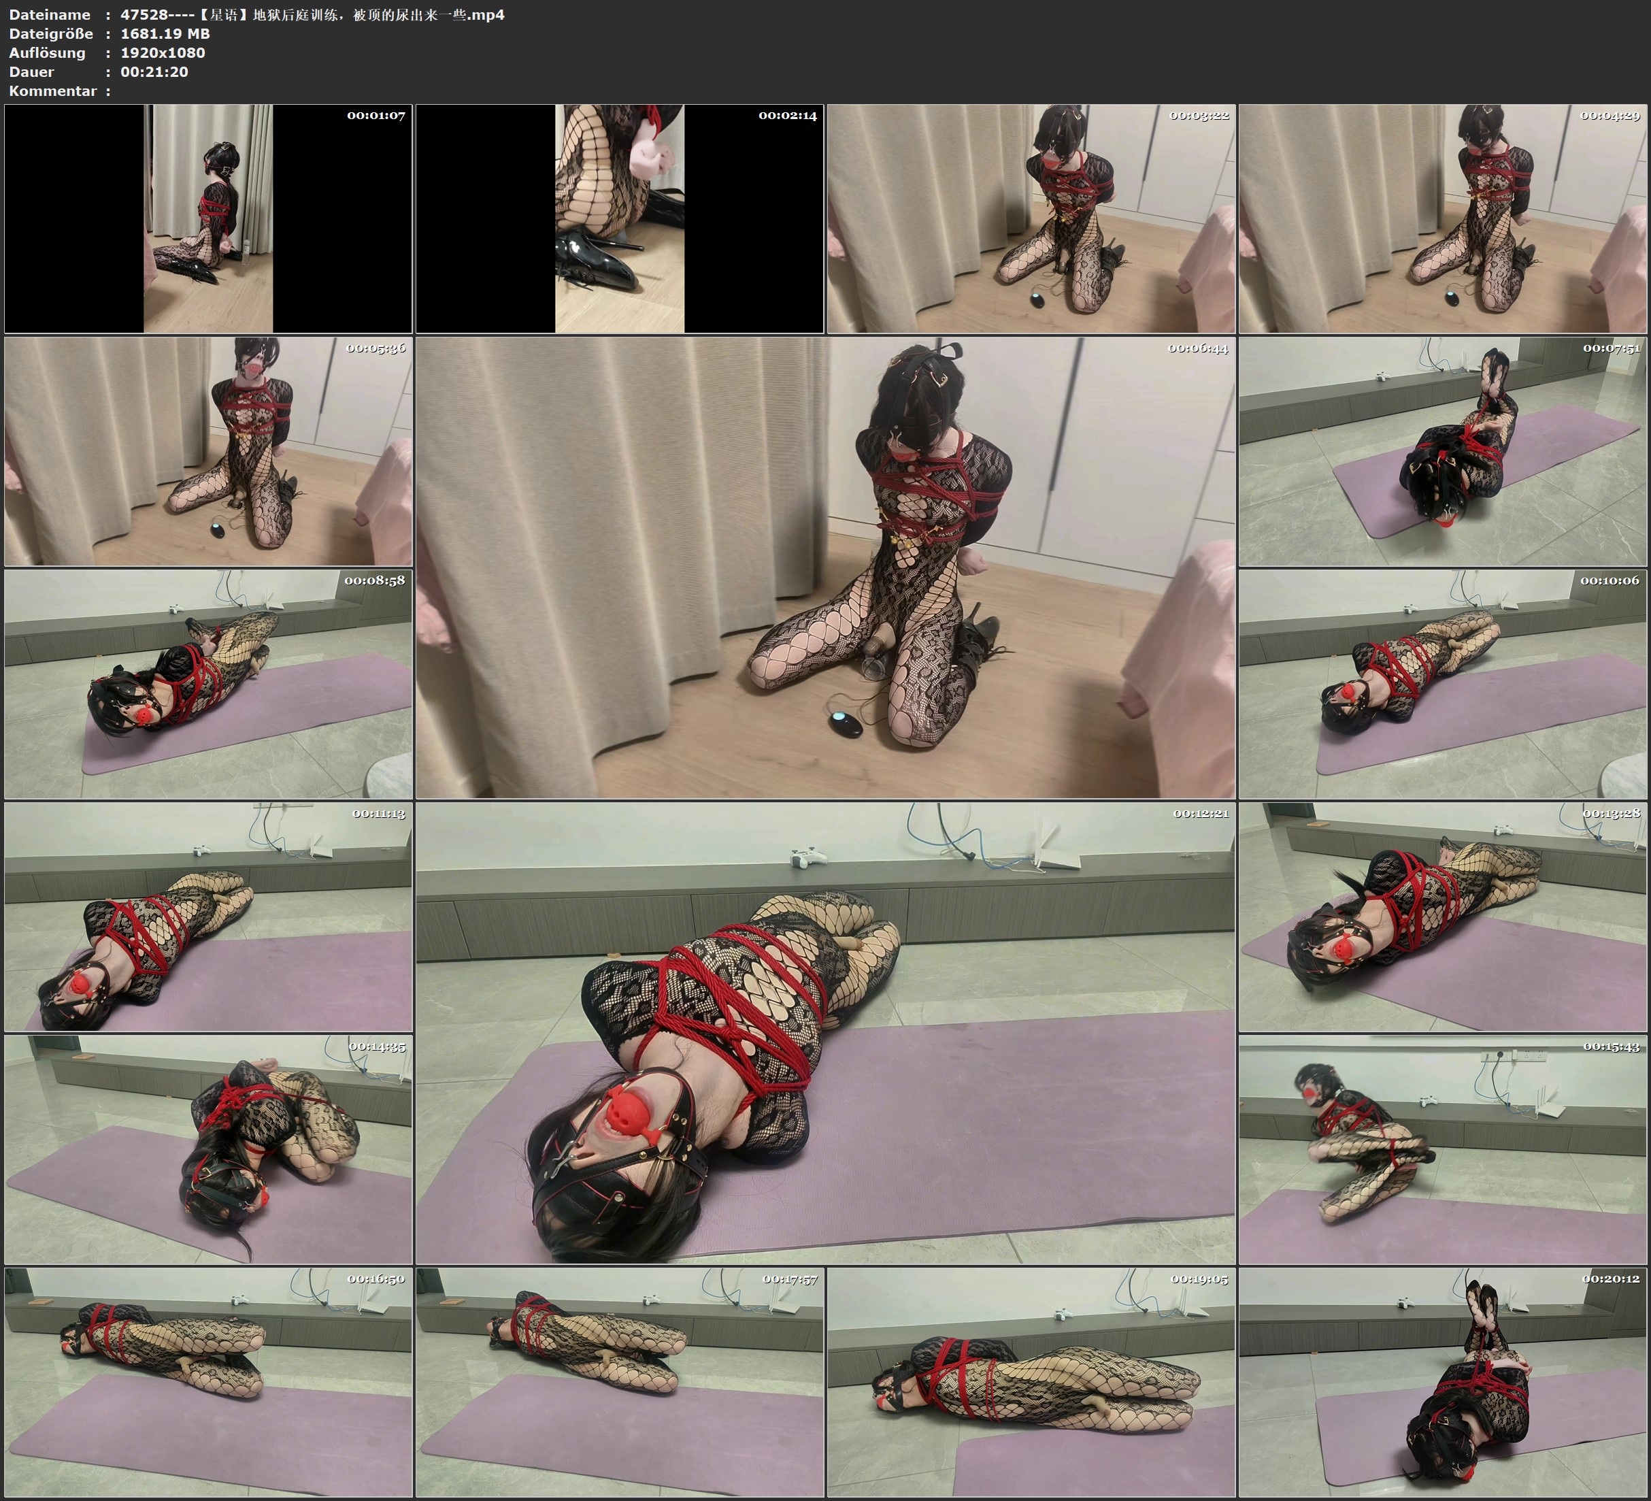Viewport: 1651px width, 1501px height.
Task: Click the thumbnail marked 00:10:06
Action: pyautogui.click(x=1443, y=683)
